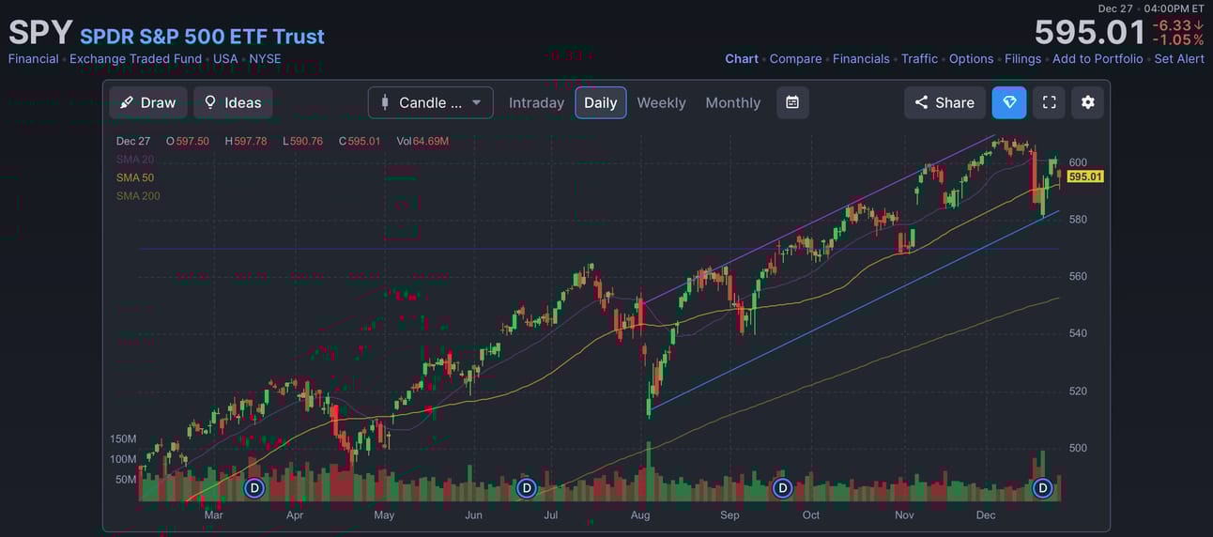Open the Traffic link

pos(919,58)
